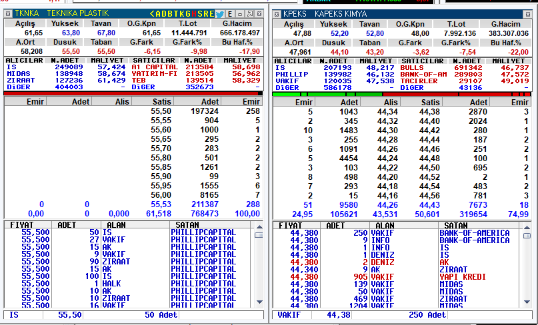Click the scrollbar thumb in KPEKS trades list
The image size is (538, 325).
(527, 236)
